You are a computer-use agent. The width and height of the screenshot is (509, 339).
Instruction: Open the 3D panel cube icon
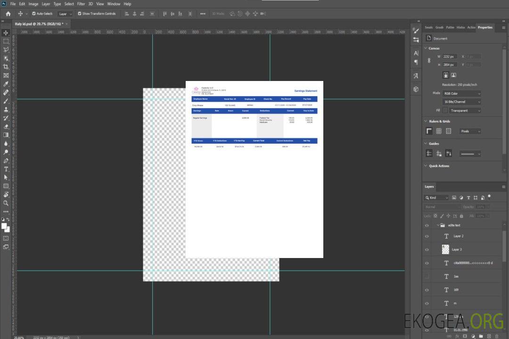[416, 89]
